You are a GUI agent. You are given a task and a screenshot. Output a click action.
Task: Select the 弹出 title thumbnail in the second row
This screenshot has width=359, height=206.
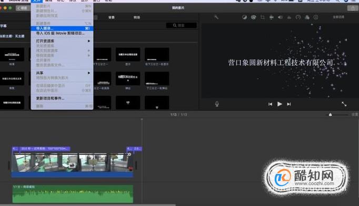point(128,78)
